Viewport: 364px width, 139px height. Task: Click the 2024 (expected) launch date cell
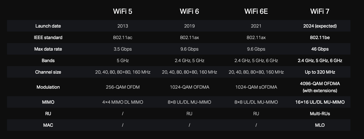(x=320, y=26)
